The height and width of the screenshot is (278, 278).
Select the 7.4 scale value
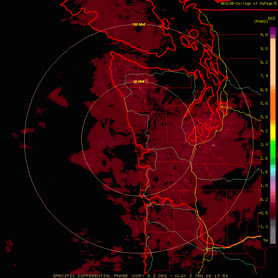pyautogui.click(x=264, y=76)
